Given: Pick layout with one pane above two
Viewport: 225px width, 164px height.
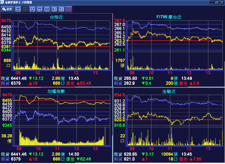Looking at the screenshot, I should click(40, 9).
